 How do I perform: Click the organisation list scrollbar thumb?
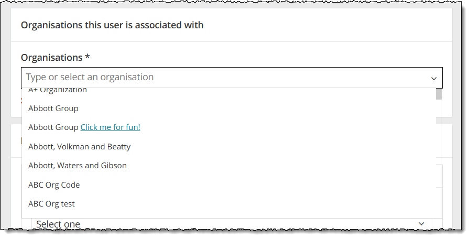[x=439, y=94]
